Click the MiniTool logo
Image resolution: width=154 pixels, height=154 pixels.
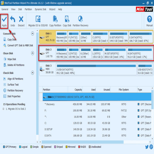click(x=144, y=9)
